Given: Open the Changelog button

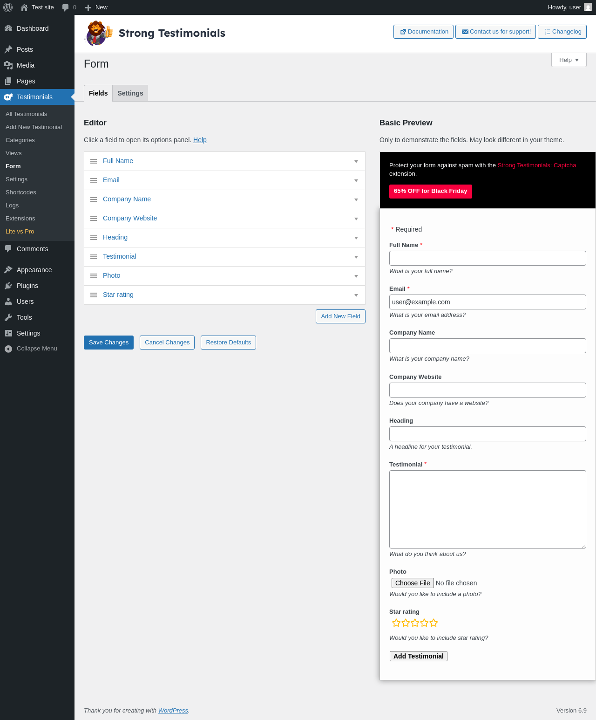Looking at the screenshot, I should pyautogui.click(x=562, y=32).
